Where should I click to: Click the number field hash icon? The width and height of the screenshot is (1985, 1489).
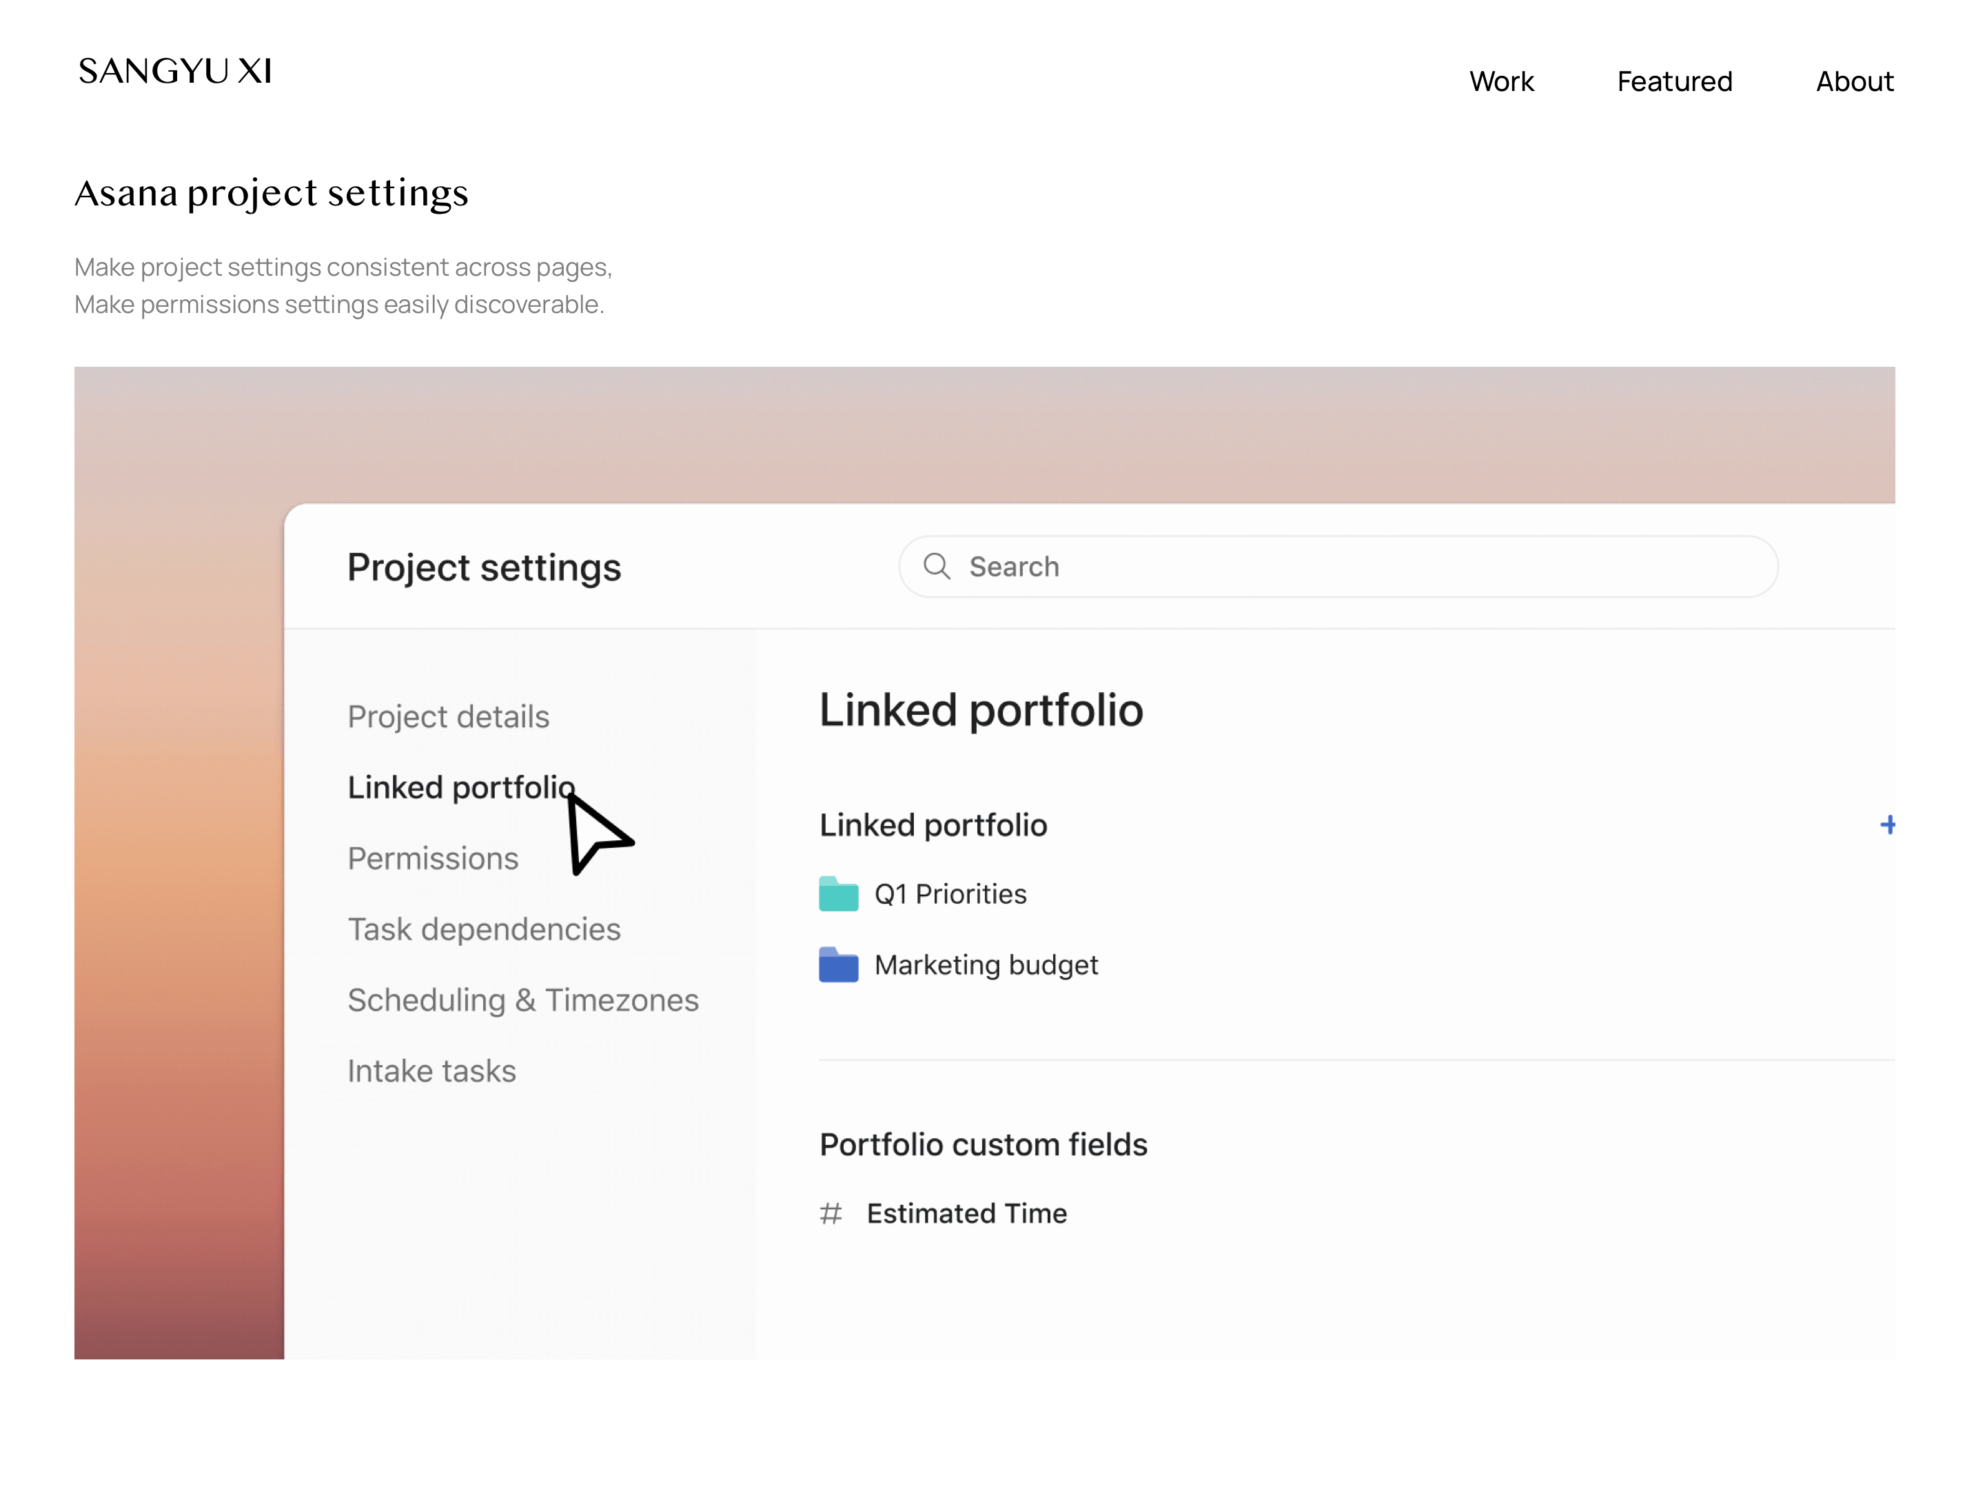(x=831, y=1213)
